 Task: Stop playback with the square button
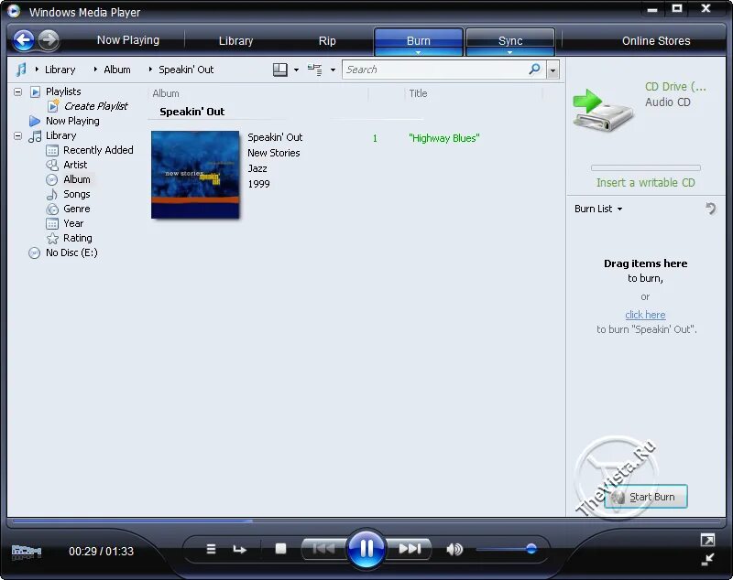point(280,548)
